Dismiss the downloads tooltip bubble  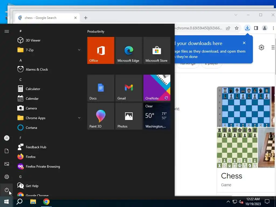point(244,43)
